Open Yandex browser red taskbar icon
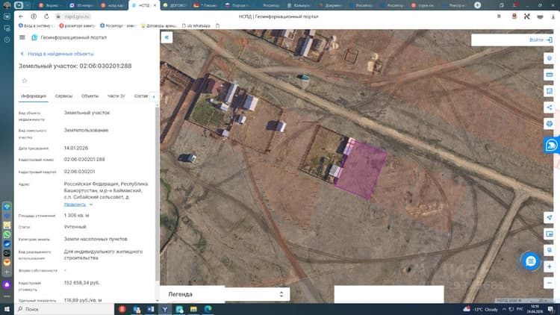Viewport: 560px width, 315px height. pyautogui.click(x=122, y=309)
